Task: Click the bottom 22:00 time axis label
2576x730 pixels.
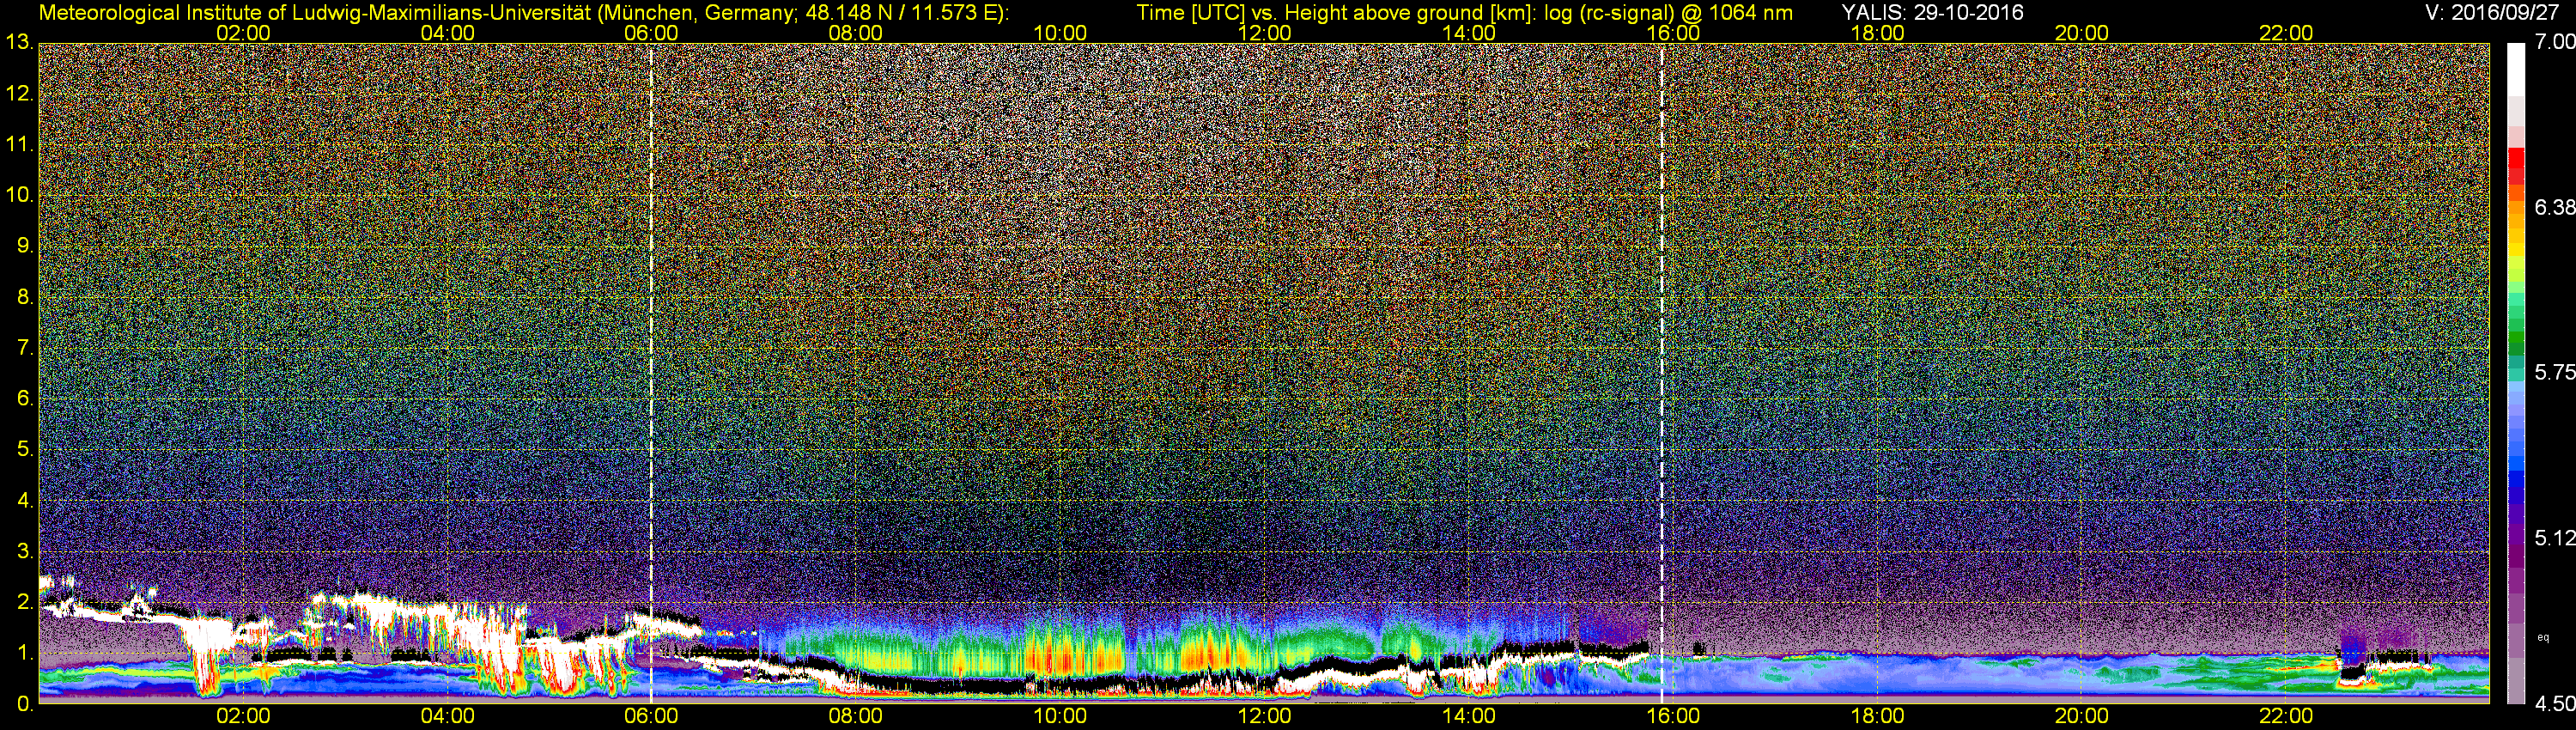Action: (x=2286, y=716)
